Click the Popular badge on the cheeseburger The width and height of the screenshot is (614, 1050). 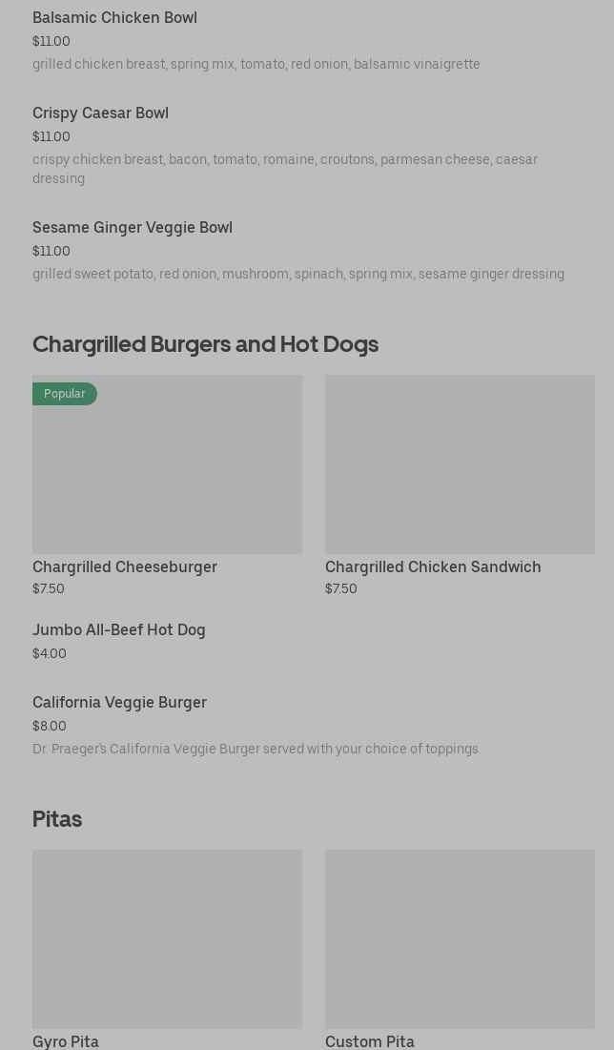pos(65,394)
